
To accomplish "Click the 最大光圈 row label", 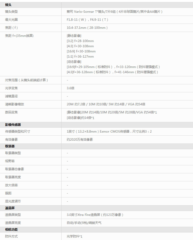I will point(11,20).
